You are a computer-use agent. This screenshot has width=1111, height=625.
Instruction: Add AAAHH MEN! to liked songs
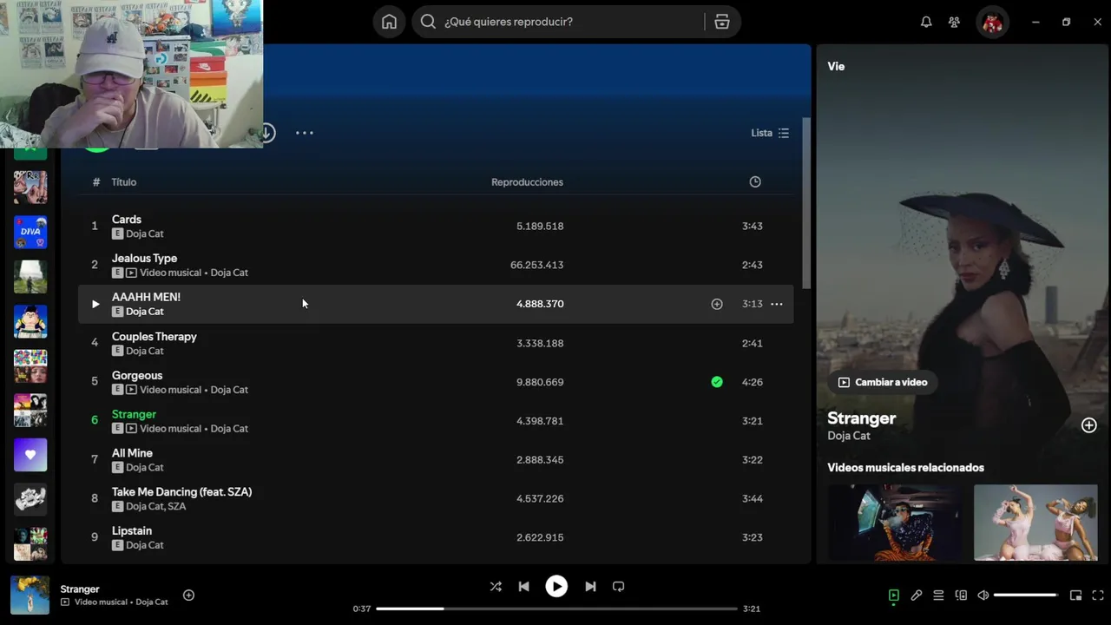717,304
